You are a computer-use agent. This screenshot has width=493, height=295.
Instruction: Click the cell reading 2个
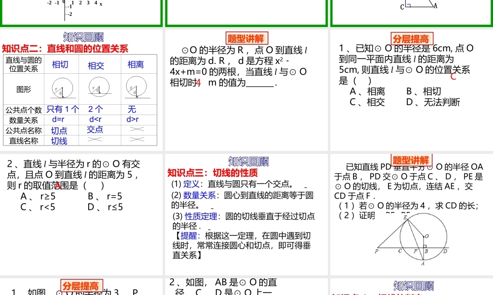click(x=96, y=109)
